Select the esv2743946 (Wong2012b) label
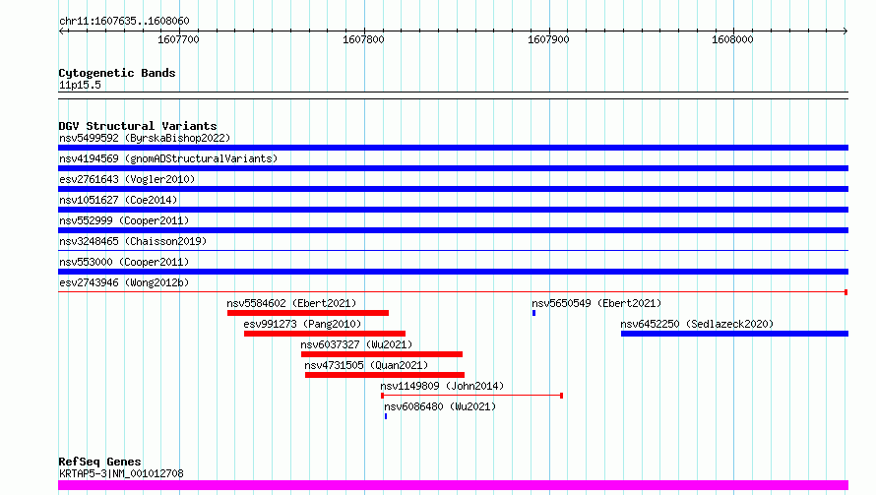Screen dimensions: 876x495 point(124,282)
